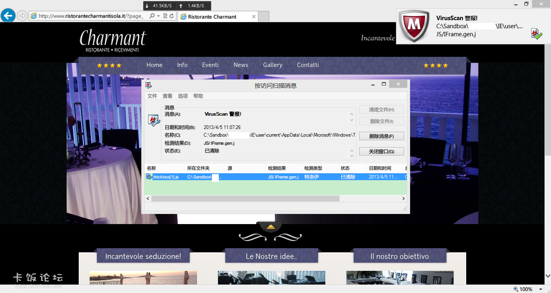Screen dimensions: 551x293
Task: Click the 关闭窗口(G) button
Action: point(381,152)
